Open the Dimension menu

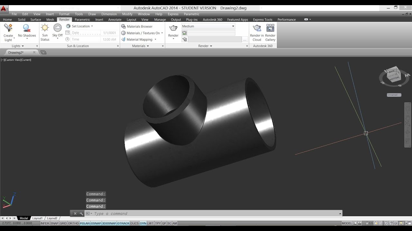pyautogui.click(x=109, y=14)
